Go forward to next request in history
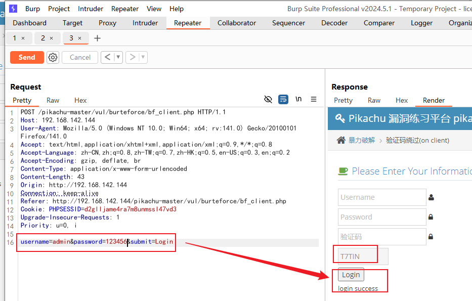Screen dimensions: 472x301 coord(133,57)
